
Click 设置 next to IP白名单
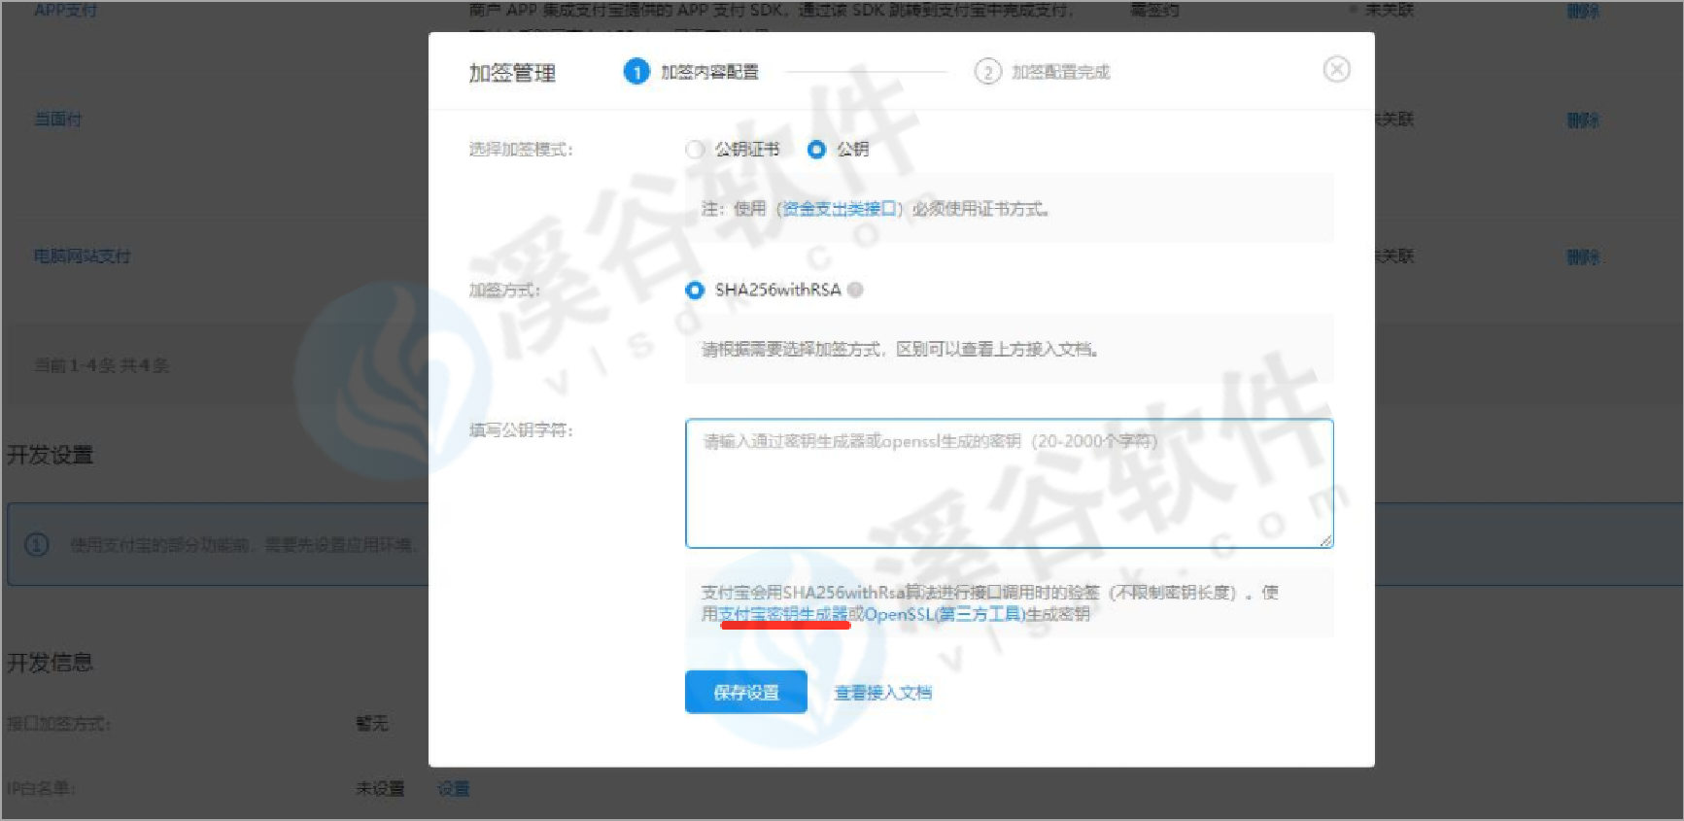pos(453,789)
